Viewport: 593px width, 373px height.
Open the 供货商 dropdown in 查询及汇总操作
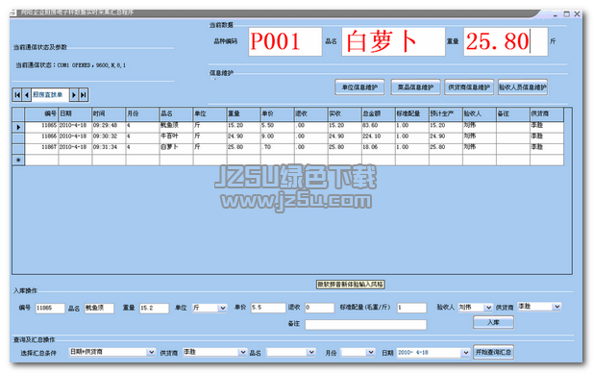click(243, 352)
